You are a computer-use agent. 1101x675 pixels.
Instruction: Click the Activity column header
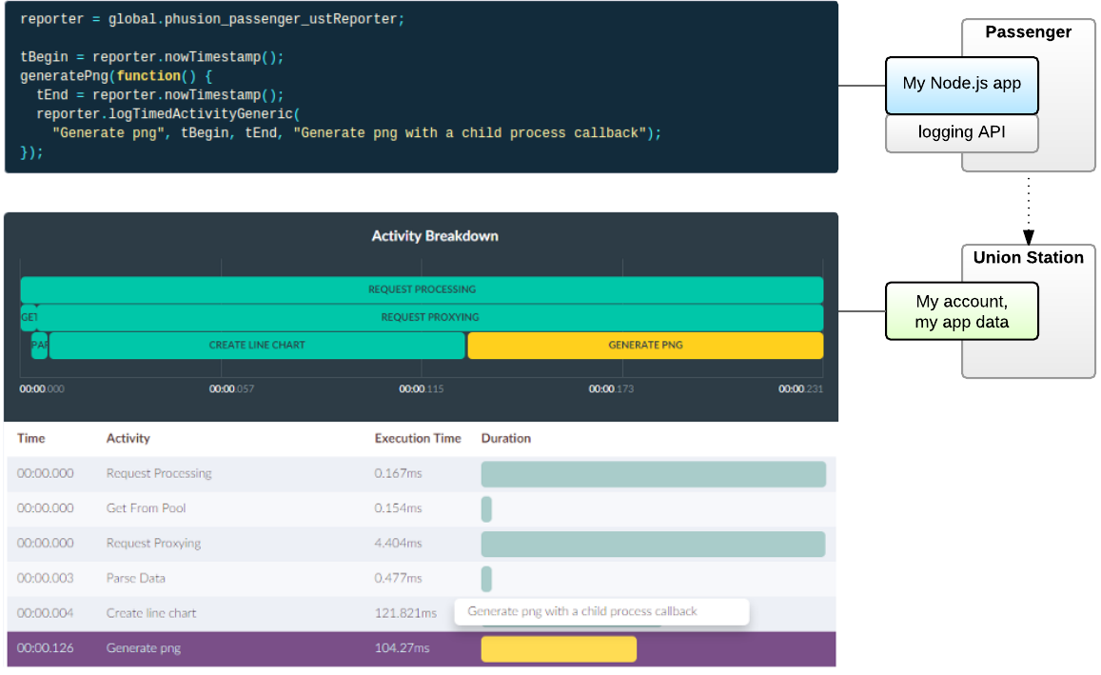pyautogui.click(x=128, y=438)
